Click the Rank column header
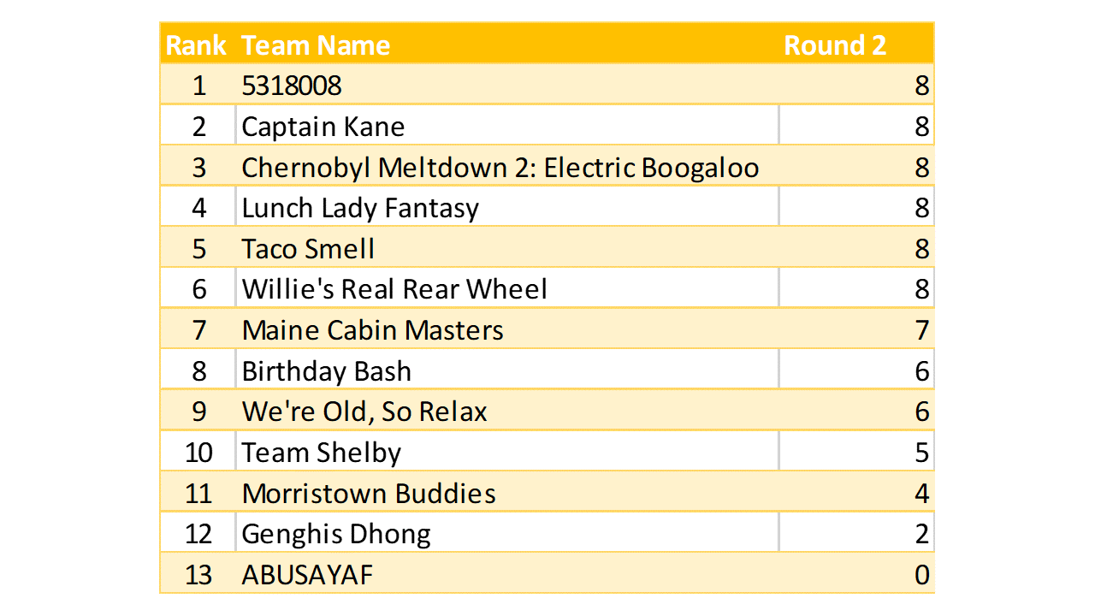This screenshot has width=1095, height=616. [x=196, y=45]
